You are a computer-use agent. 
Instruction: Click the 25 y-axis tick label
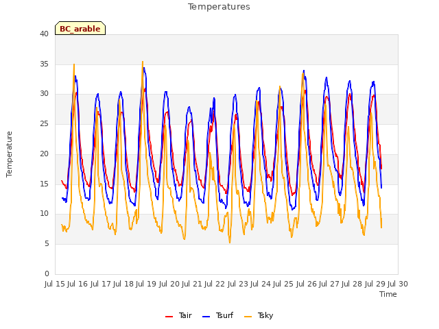point(44,123)
